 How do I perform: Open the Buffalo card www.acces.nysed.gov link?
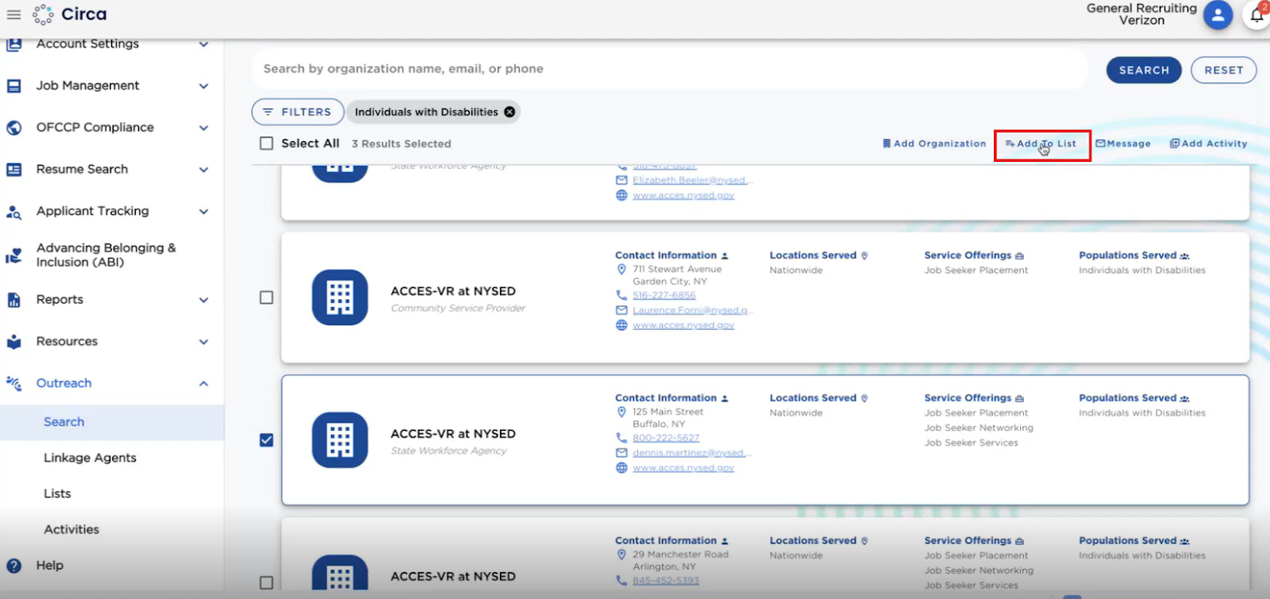(x=683, y=468)
